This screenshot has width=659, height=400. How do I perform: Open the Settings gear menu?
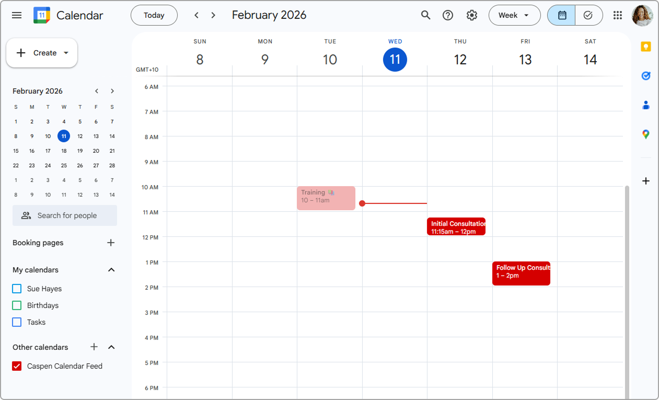click(472, 15)
